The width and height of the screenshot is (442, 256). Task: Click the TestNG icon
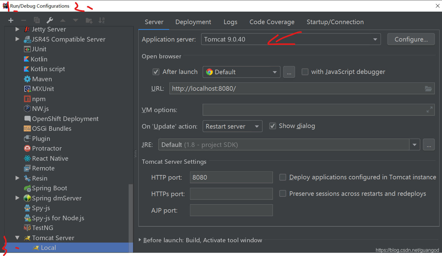tap(27, 228)
